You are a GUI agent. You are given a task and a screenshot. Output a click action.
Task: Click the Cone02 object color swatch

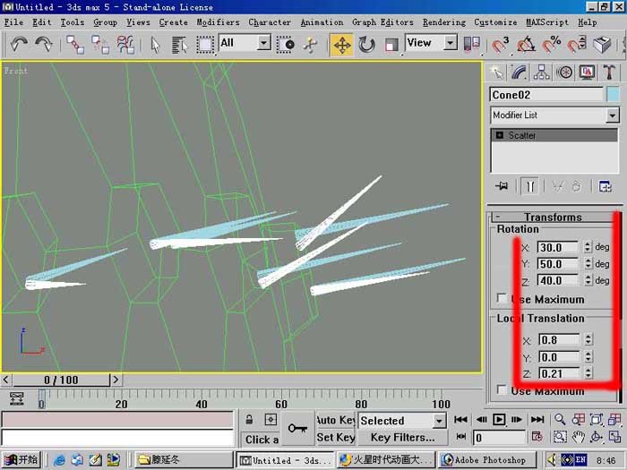613,95
